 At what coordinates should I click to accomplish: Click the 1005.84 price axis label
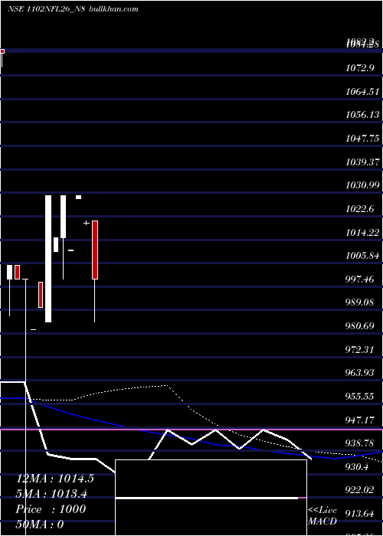(x=362, y=256)
